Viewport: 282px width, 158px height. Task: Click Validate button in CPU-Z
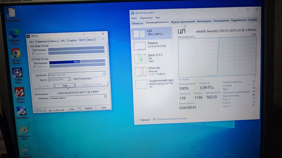(x=88, y=108)
